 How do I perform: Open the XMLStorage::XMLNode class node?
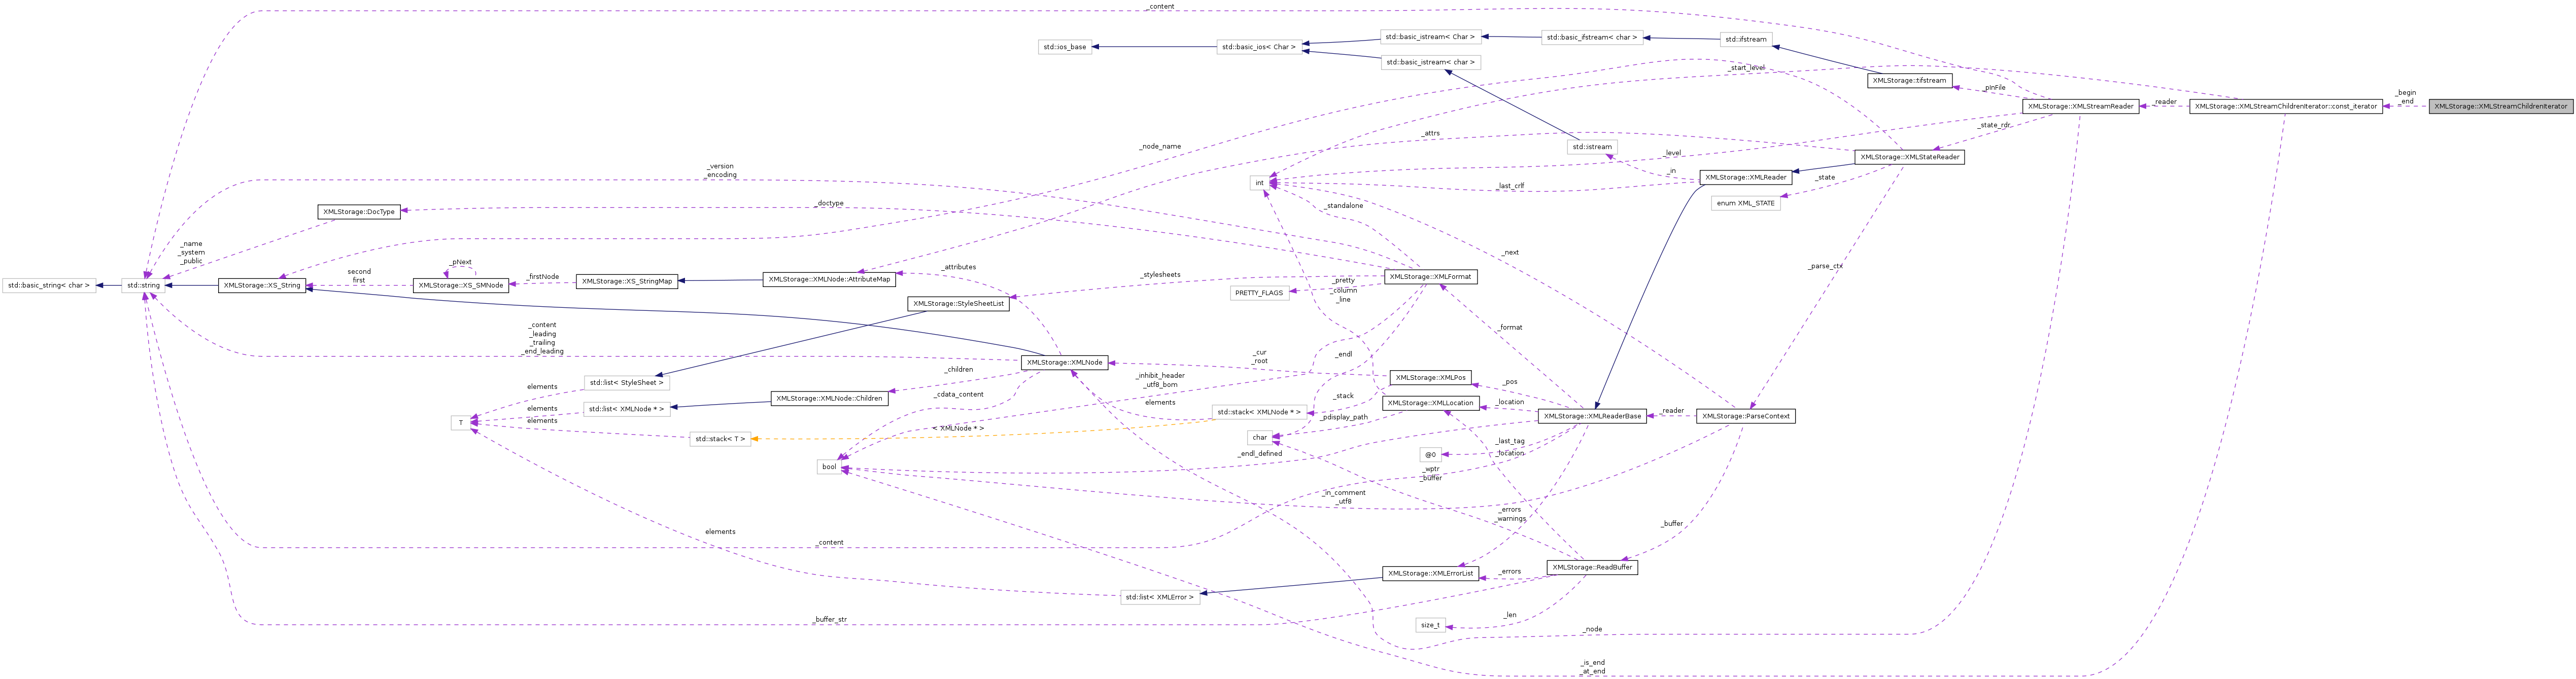(1065, 363)
